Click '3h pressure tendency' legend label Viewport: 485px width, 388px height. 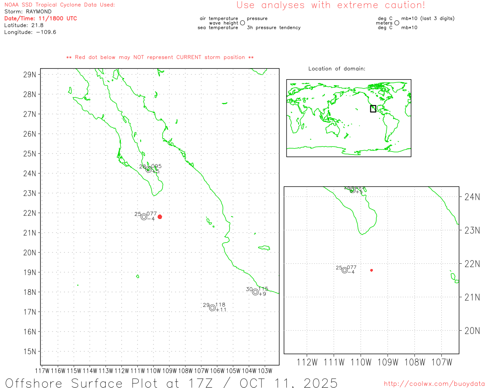274,28
